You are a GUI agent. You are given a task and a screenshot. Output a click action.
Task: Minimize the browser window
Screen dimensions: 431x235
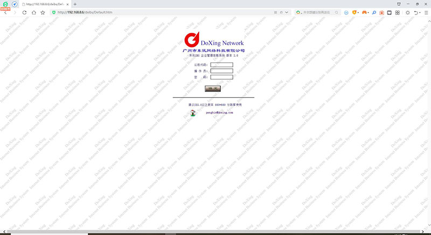tap(408, 4)
